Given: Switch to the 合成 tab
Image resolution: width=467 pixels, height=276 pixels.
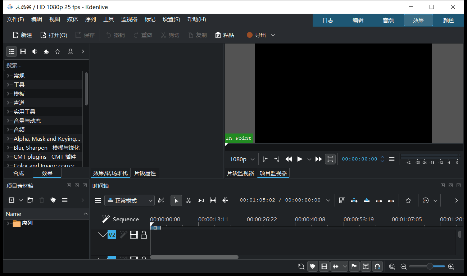Looking at the screenshot, I should [x=18, y=173].
